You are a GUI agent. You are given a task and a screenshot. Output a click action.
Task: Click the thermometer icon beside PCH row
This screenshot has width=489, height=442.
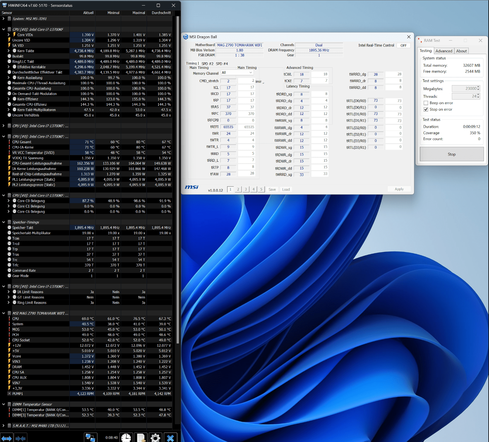(9, 335)
